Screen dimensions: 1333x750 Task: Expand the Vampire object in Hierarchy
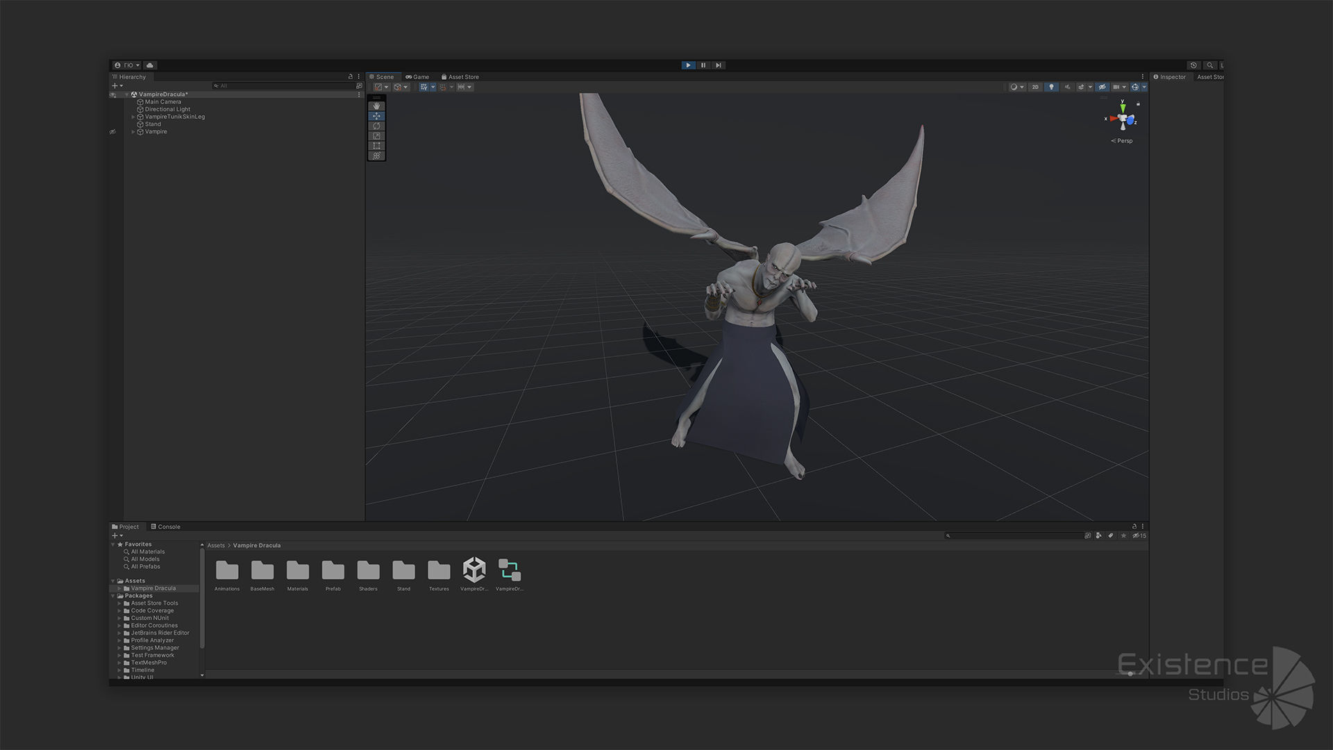tap(133, 131)
